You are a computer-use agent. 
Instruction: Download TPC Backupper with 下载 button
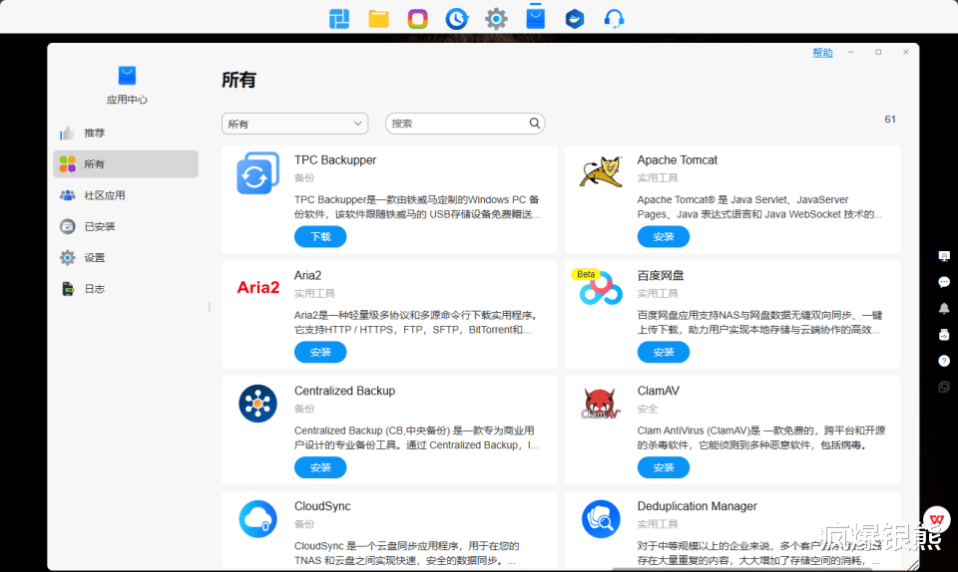tap(320, 236)
